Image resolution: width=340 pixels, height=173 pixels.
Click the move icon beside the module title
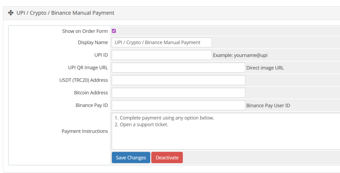[11, 13]
